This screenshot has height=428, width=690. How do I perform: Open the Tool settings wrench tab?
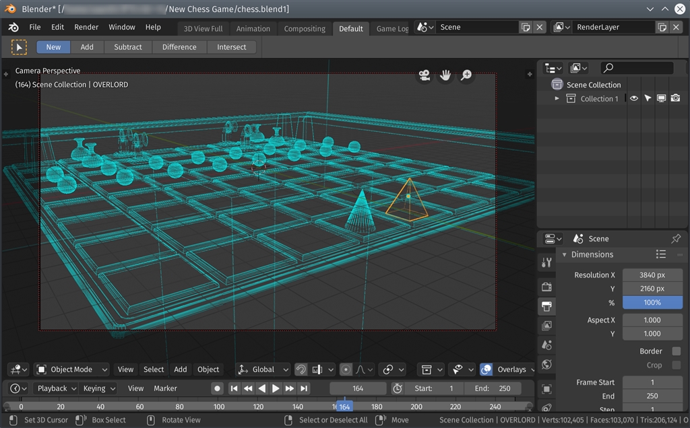point(546,262)
